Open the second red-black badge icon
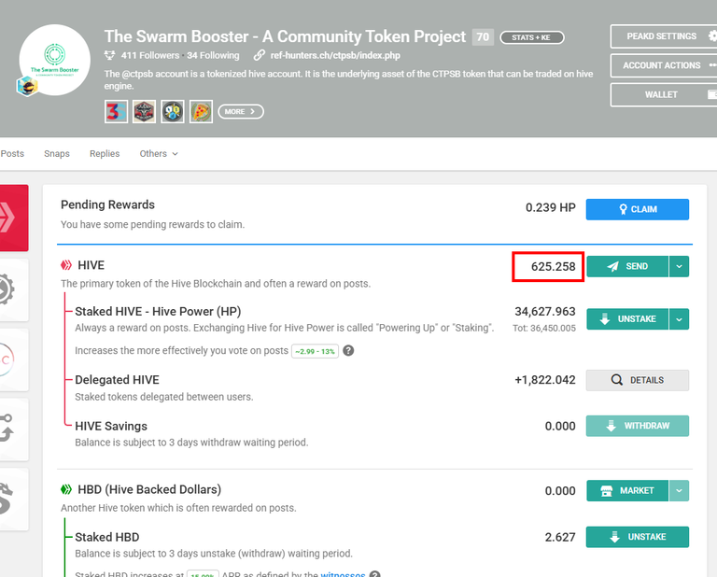The image size is (717, 577). click(144, 111)
